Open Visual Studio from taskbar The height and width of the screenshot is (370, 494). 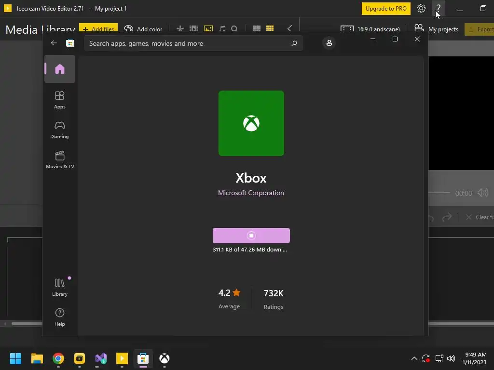pos(101,358)
